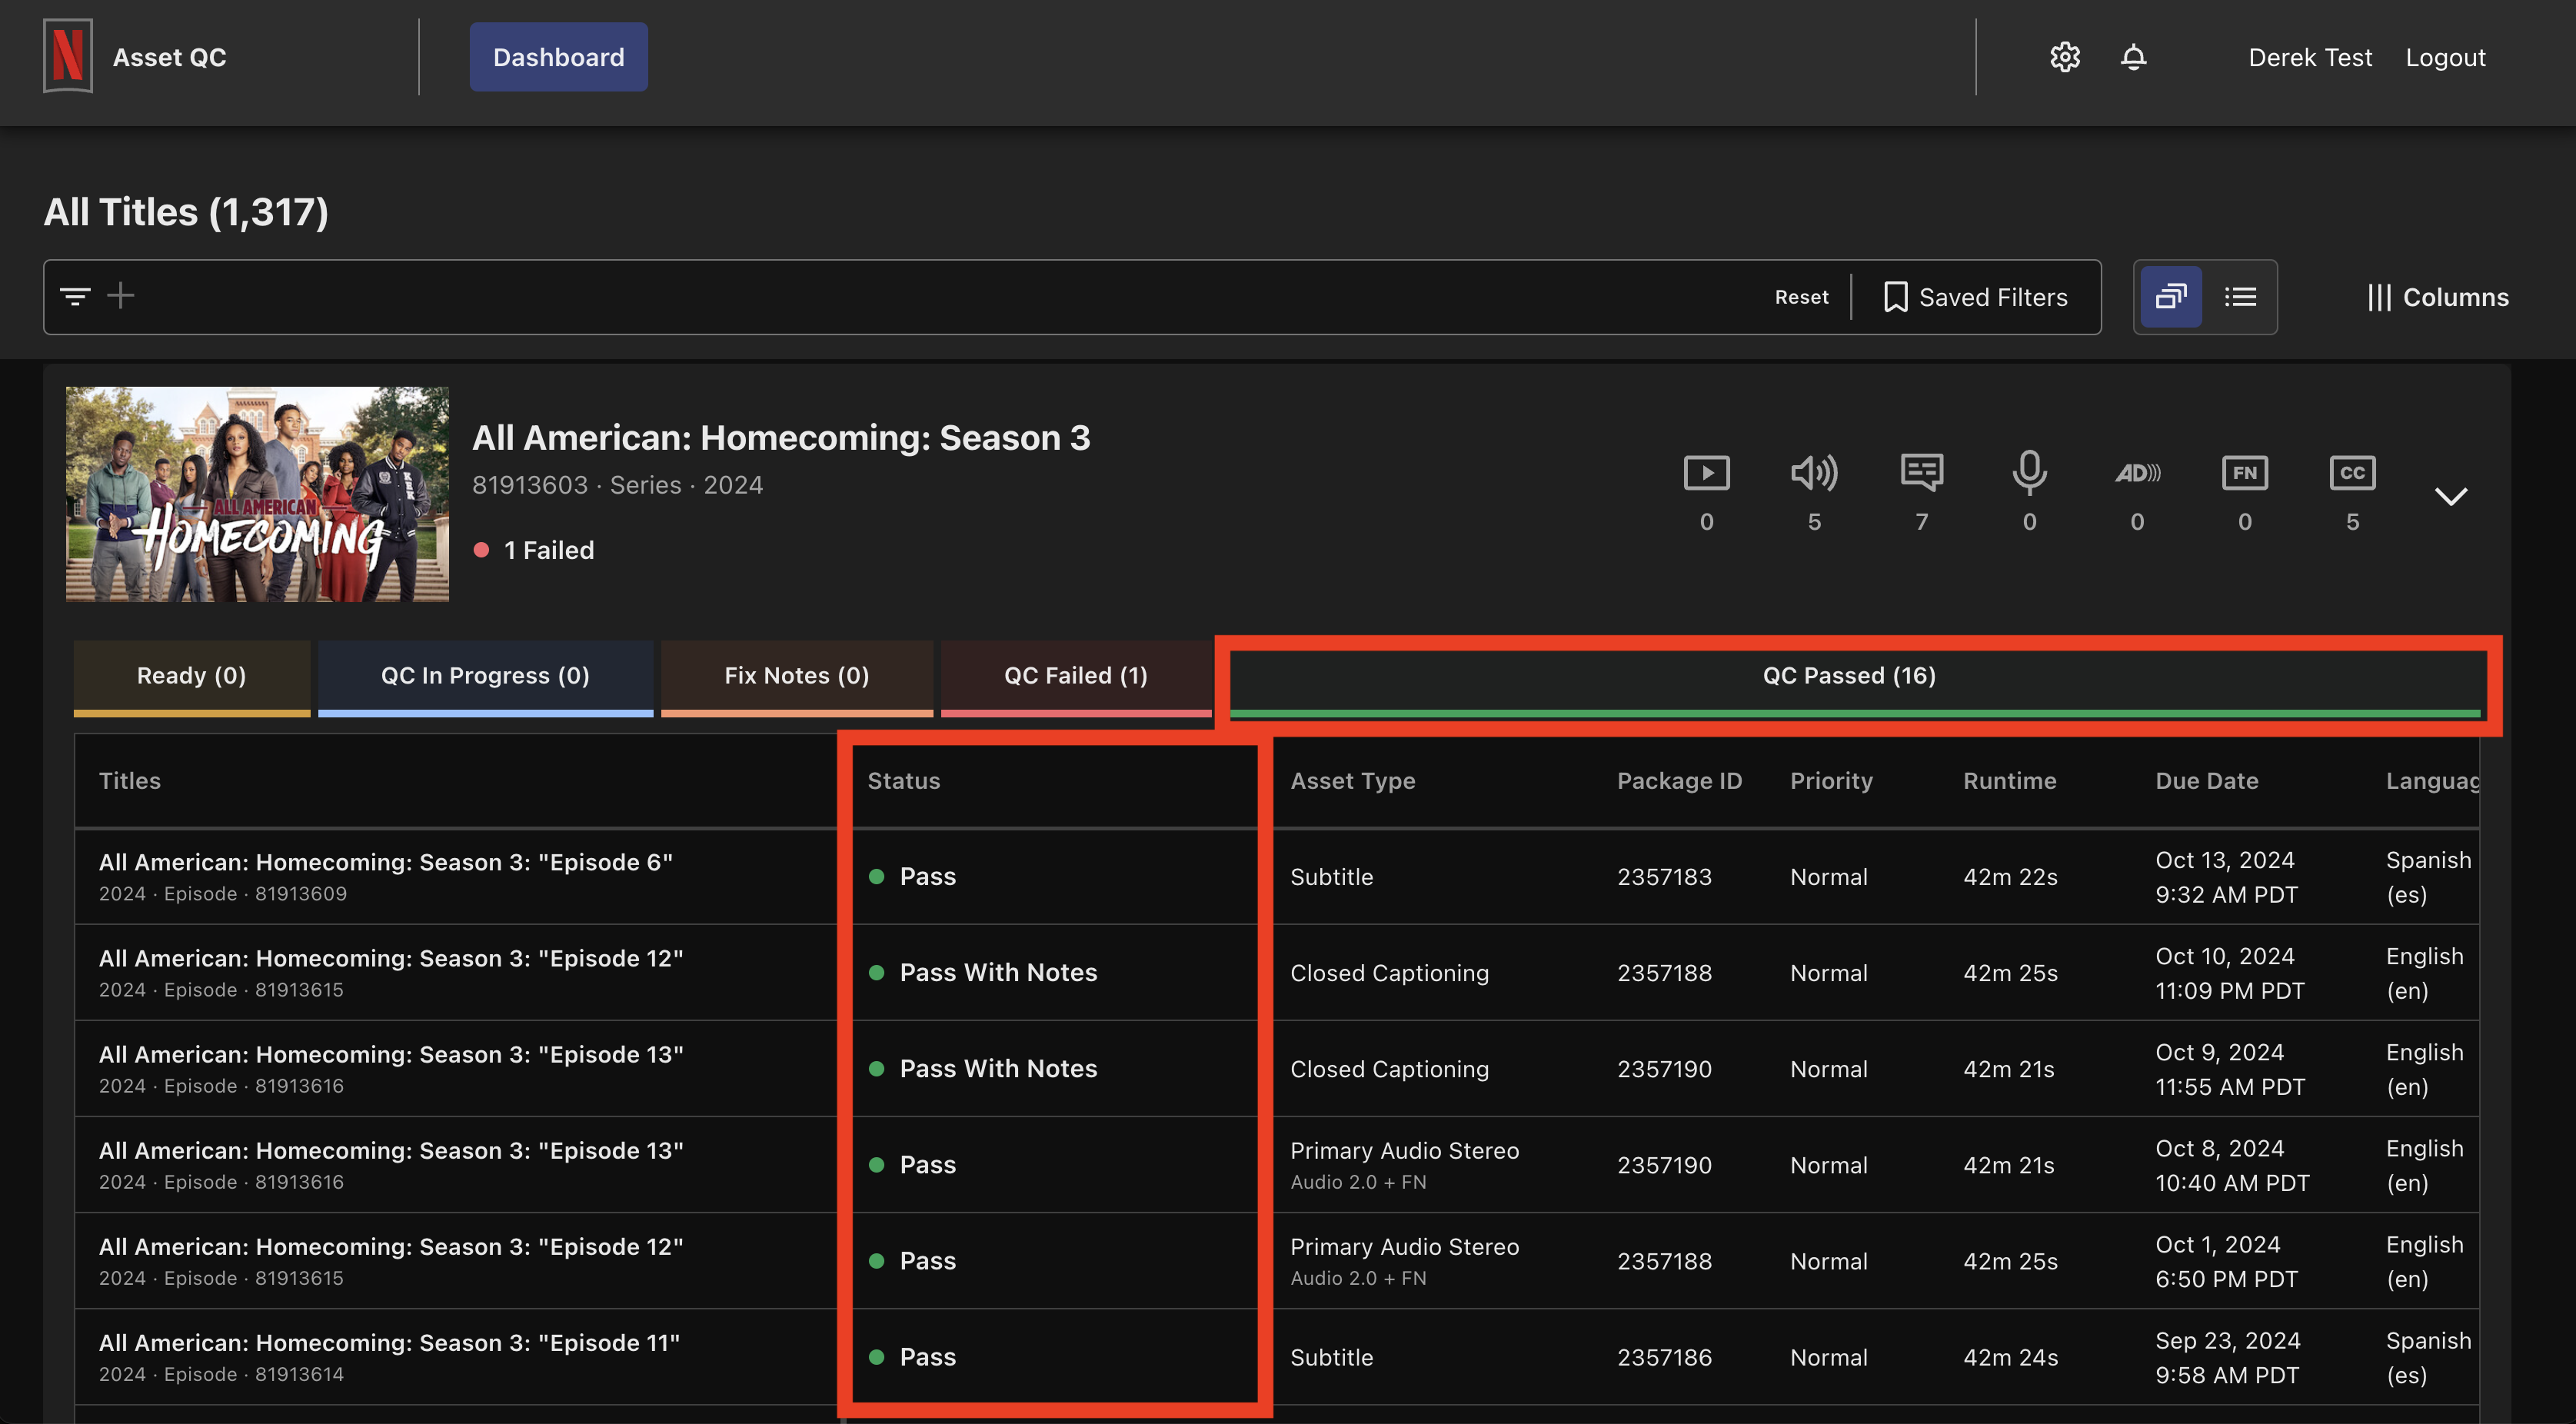
Task: Add a filter with plus icon
Action: click(x=120, y=296)
